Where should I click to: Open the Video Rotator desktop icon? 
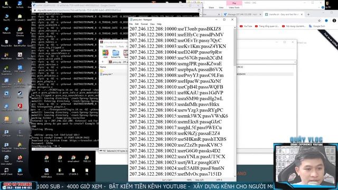click(x=20, y=146)
